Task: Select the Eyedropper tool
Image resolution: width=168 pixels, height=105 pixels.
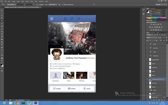Action: [2, 23]
